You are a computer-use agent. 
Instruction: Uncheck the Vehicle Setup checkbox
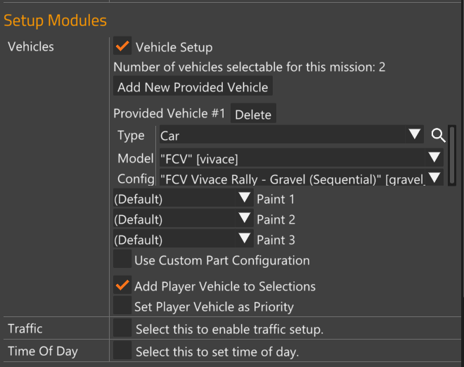[x=122, y=47]
